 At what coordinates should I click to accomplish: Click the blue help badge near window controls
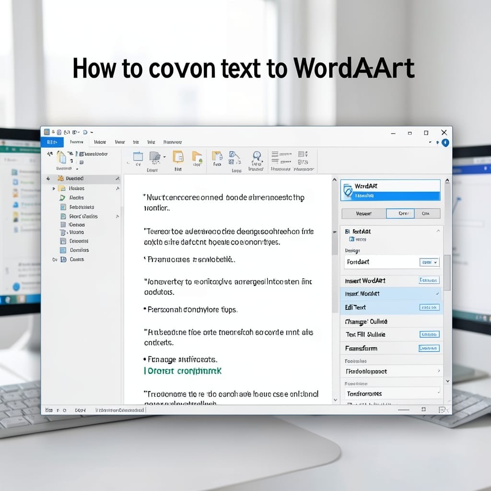pyautogui.click(x=445, y=143)
